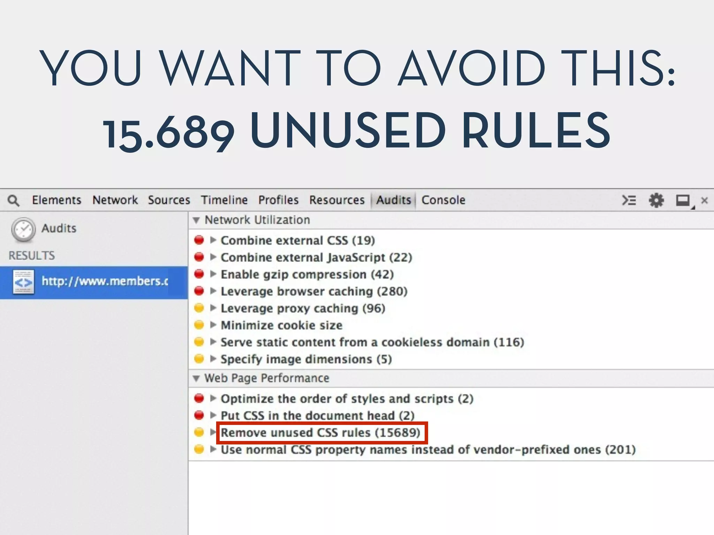714x535 pixels.
Task: Expand Leverage browser caching (280) details
Action: point(213,291)
